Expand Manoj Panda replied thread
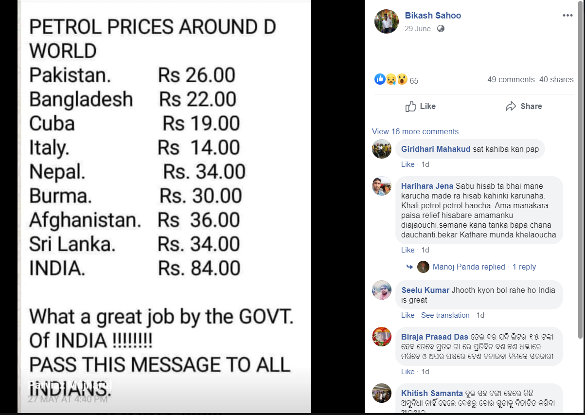 (469, 267)
